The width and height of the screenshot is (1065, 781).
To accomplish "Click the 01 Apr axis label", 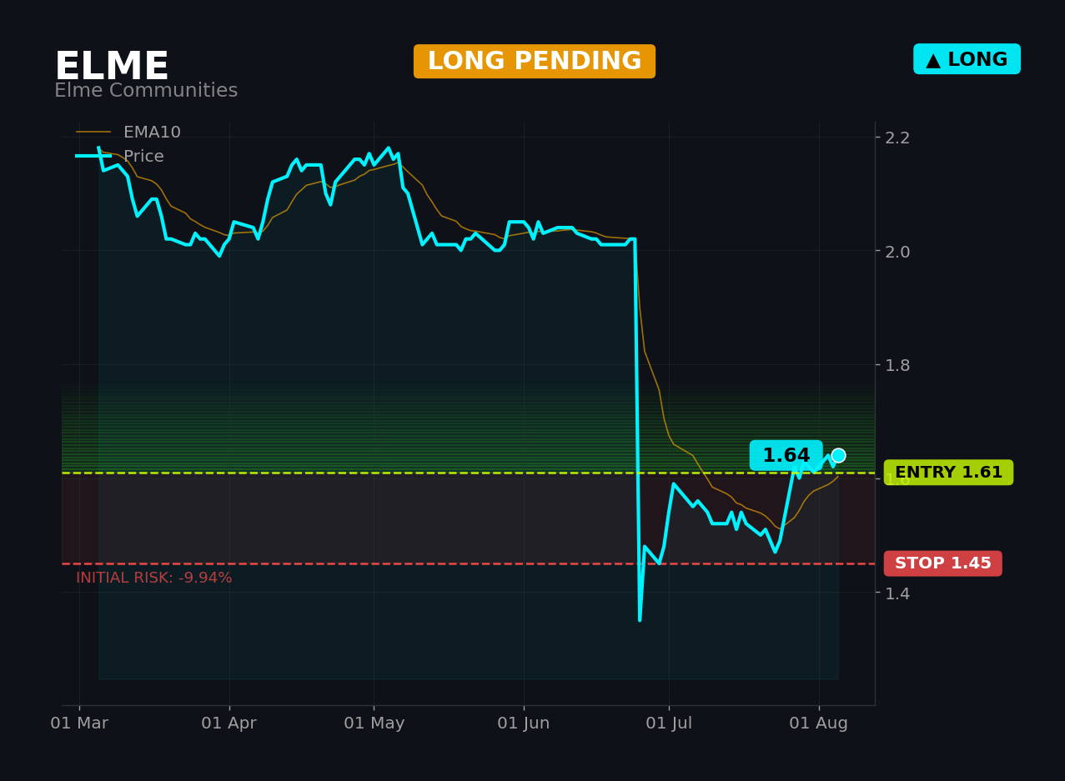I will click(229, 723).
